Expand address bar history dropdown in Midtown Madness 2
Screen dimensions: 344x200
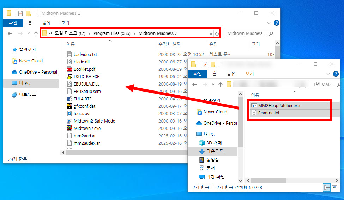211,33
